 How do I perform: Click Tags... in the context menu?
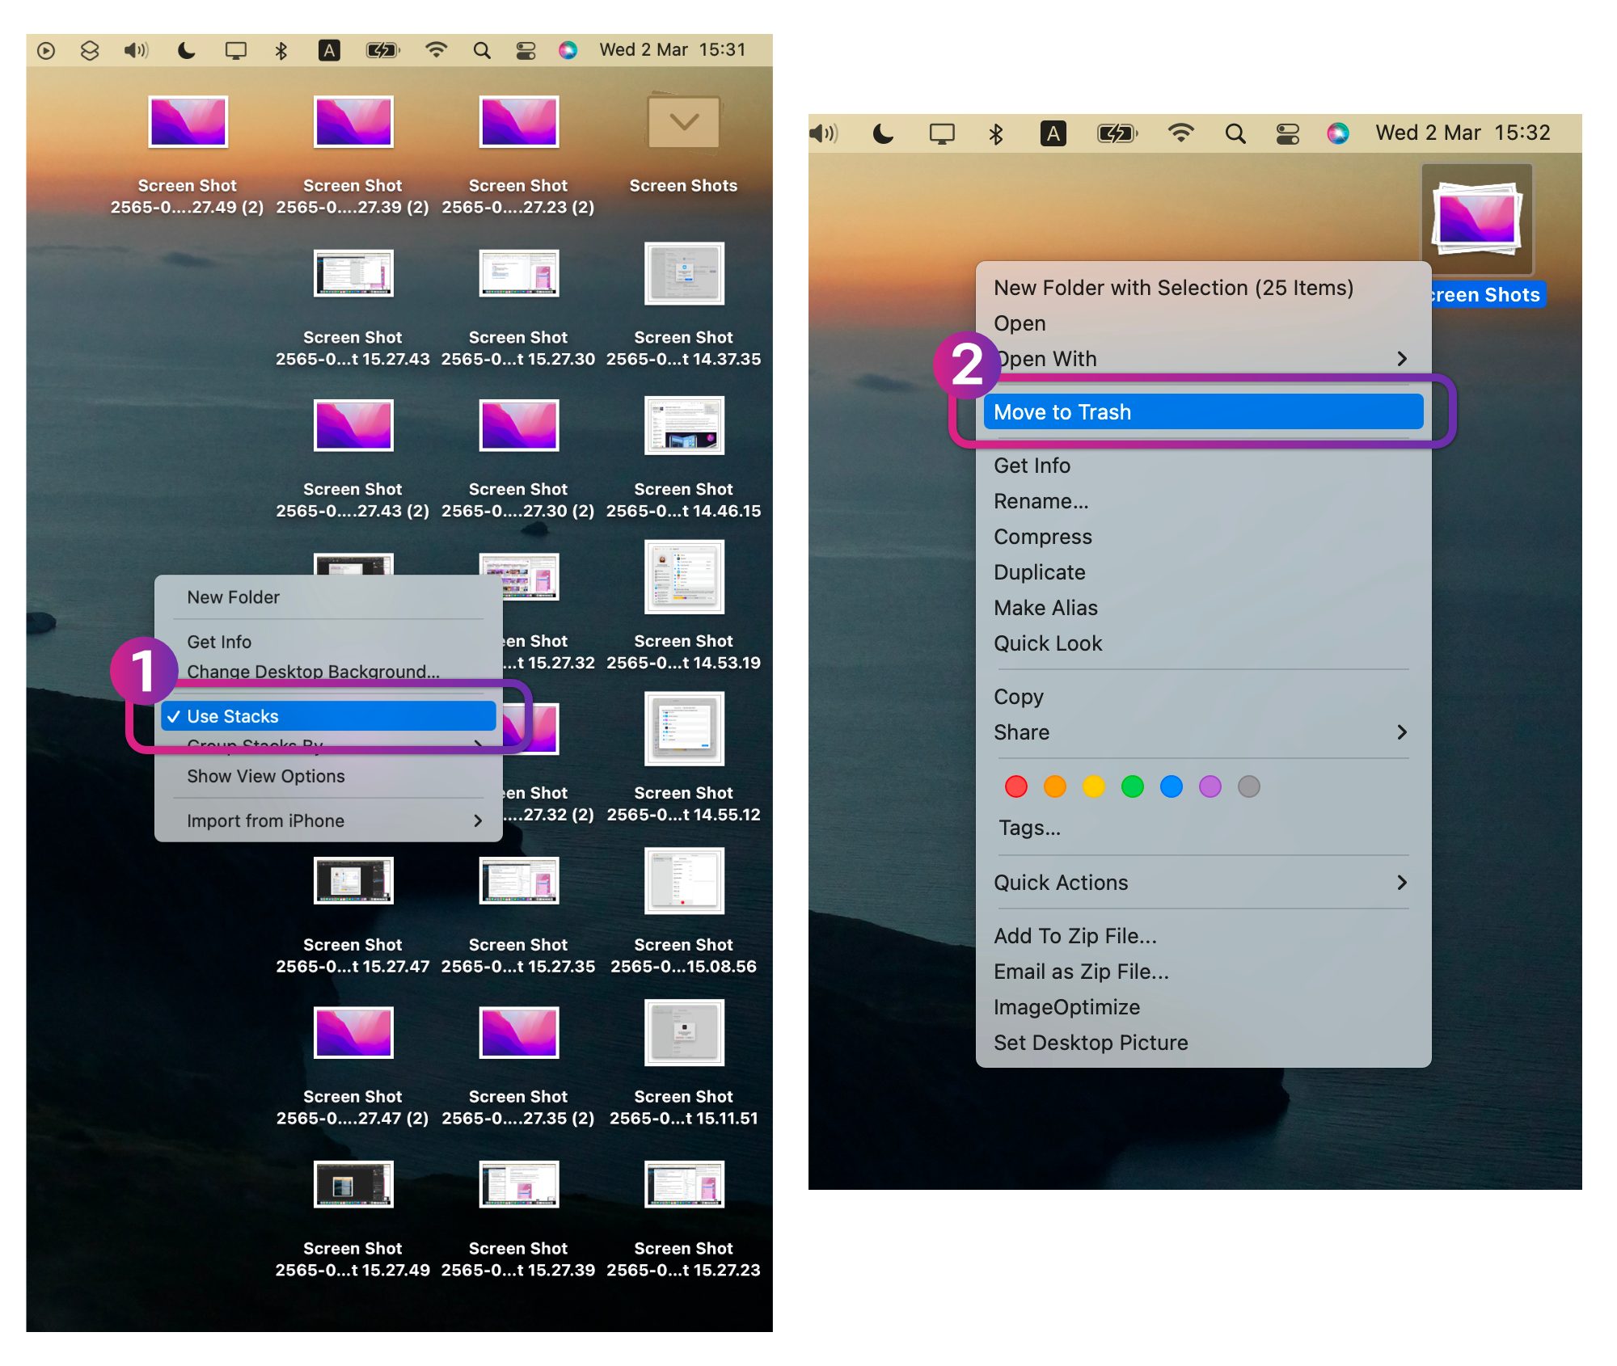pyautogui.click(x=1029, y=828)
